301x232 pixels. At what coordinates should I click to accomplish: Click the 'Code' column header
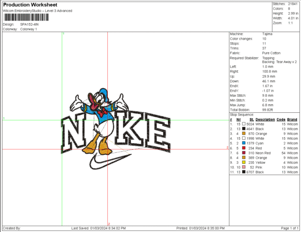click(x=281, y=119)
